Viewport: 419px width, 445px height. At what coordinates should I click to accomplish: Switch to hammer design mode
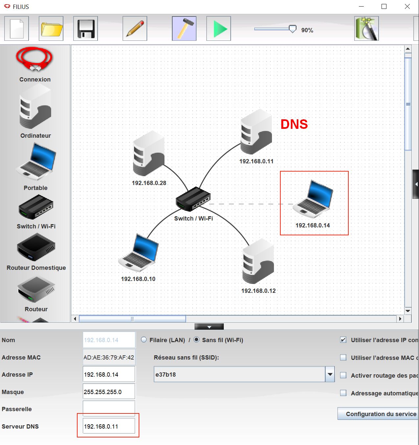click(184, 29)
